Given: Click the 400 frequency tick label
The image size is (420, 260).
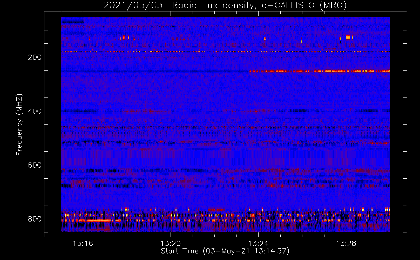Looking at the screenshot, I should (x=35, y=111).
